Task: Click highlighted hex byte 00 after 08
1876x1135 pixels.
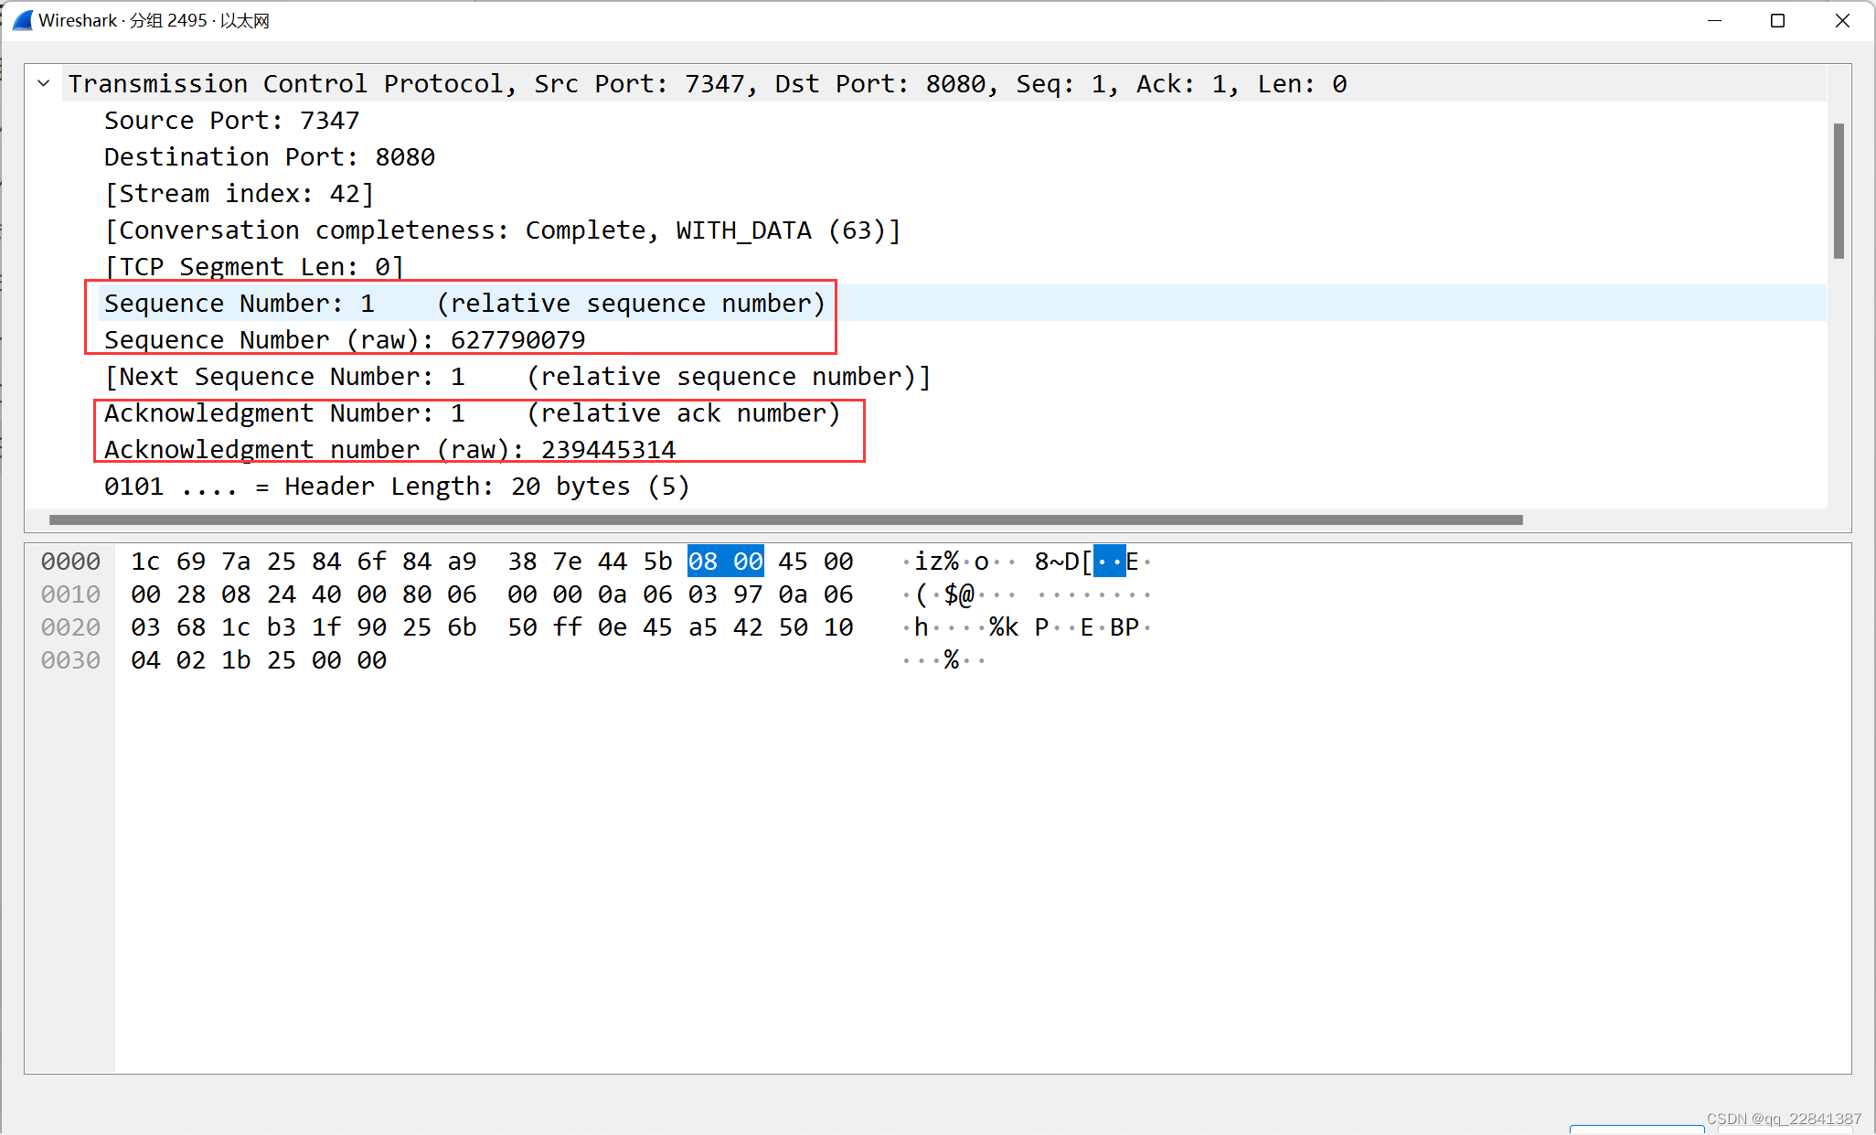Action: click(x=748, y=561)
